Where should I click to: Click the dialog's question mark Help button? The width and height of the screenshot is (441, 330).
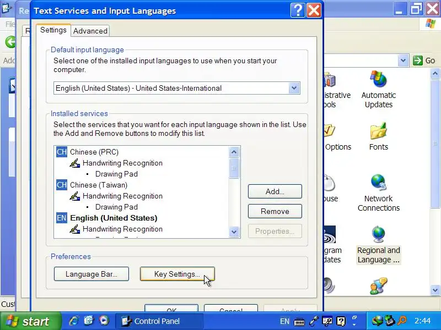click(298, 10)
